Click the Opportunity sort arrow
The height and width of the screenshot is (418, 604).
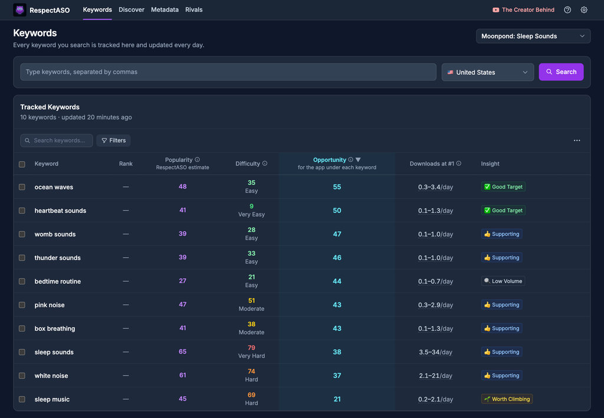(x=358, y=160)
